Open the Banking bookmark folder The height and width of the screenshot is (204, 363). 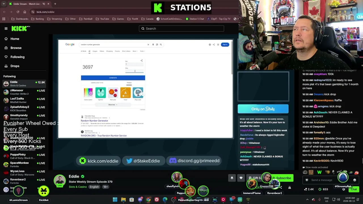(x=37, y=19)
